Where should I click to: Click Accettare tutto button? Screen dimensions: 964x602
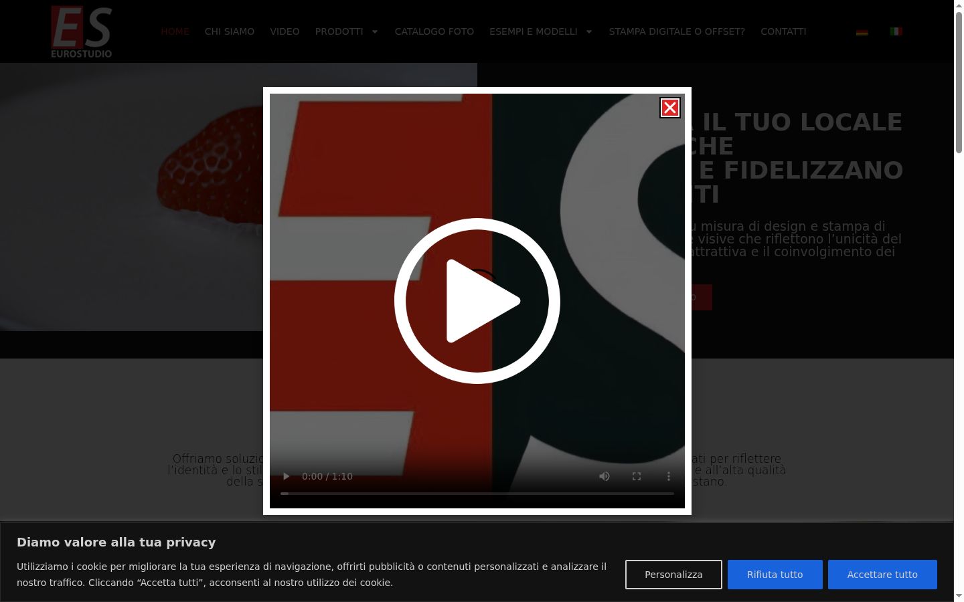(x=882, y=575)
